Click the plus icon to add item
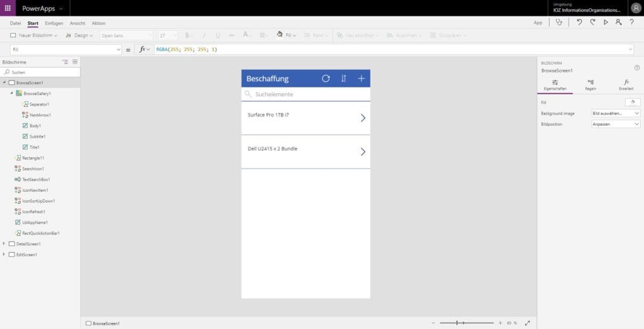 pyautogui.click(x=361, y=79)
